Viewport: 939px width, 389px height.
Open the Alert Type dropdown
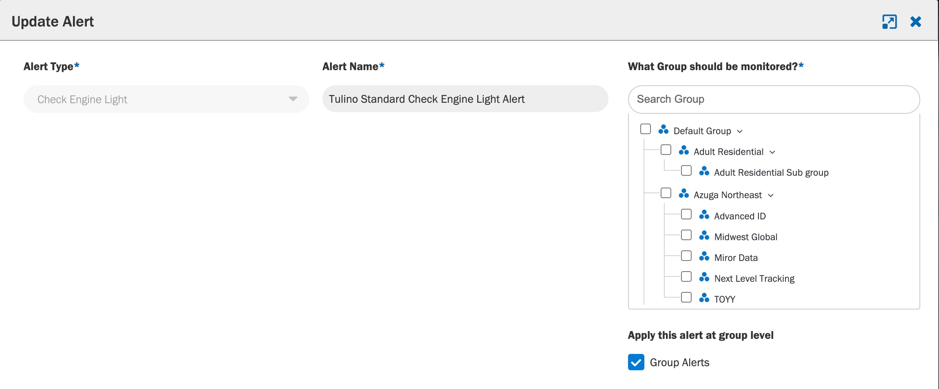pyautogui.click(x=166, y=99)
